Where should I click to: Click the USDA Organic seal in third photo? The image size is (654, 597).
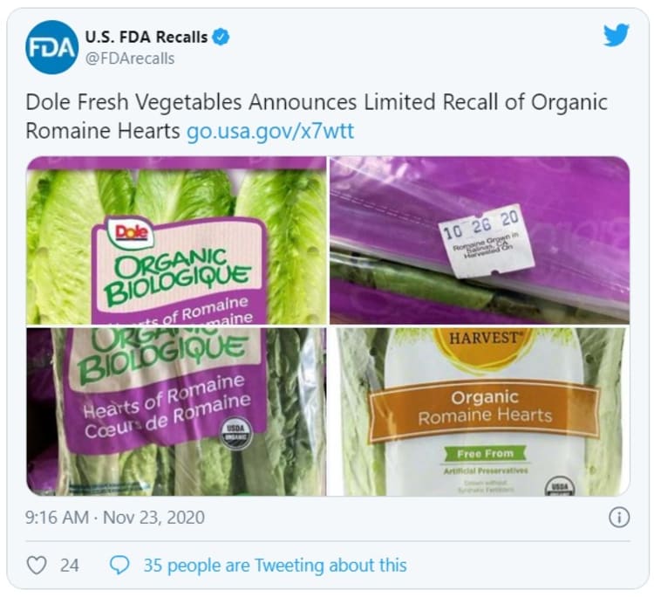pos(235,434)
